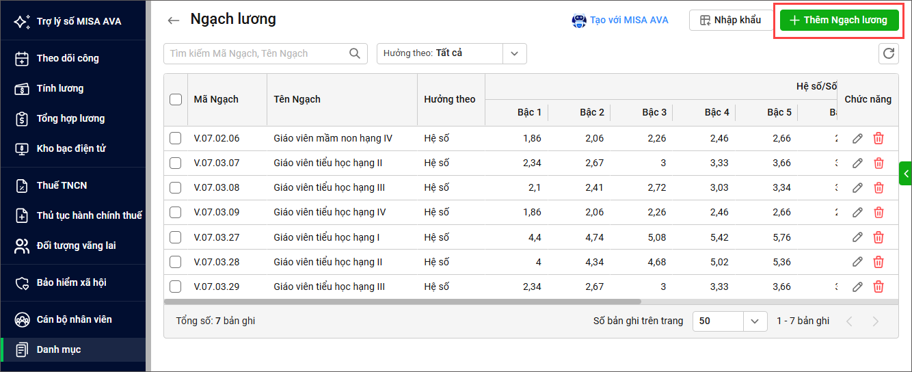Click the horizontal scrollbar under the table
The height and width of the screenshot is (372, 912).
click(403, 302)
